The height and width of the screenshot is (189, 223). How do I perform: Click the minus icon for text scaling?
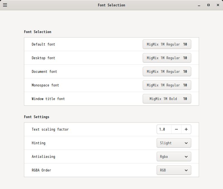coord(176,129)
